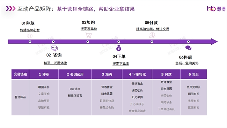The image size is (227, 128).
Task: Click the 开心消消乐 entry
Action: click(137, 104)
